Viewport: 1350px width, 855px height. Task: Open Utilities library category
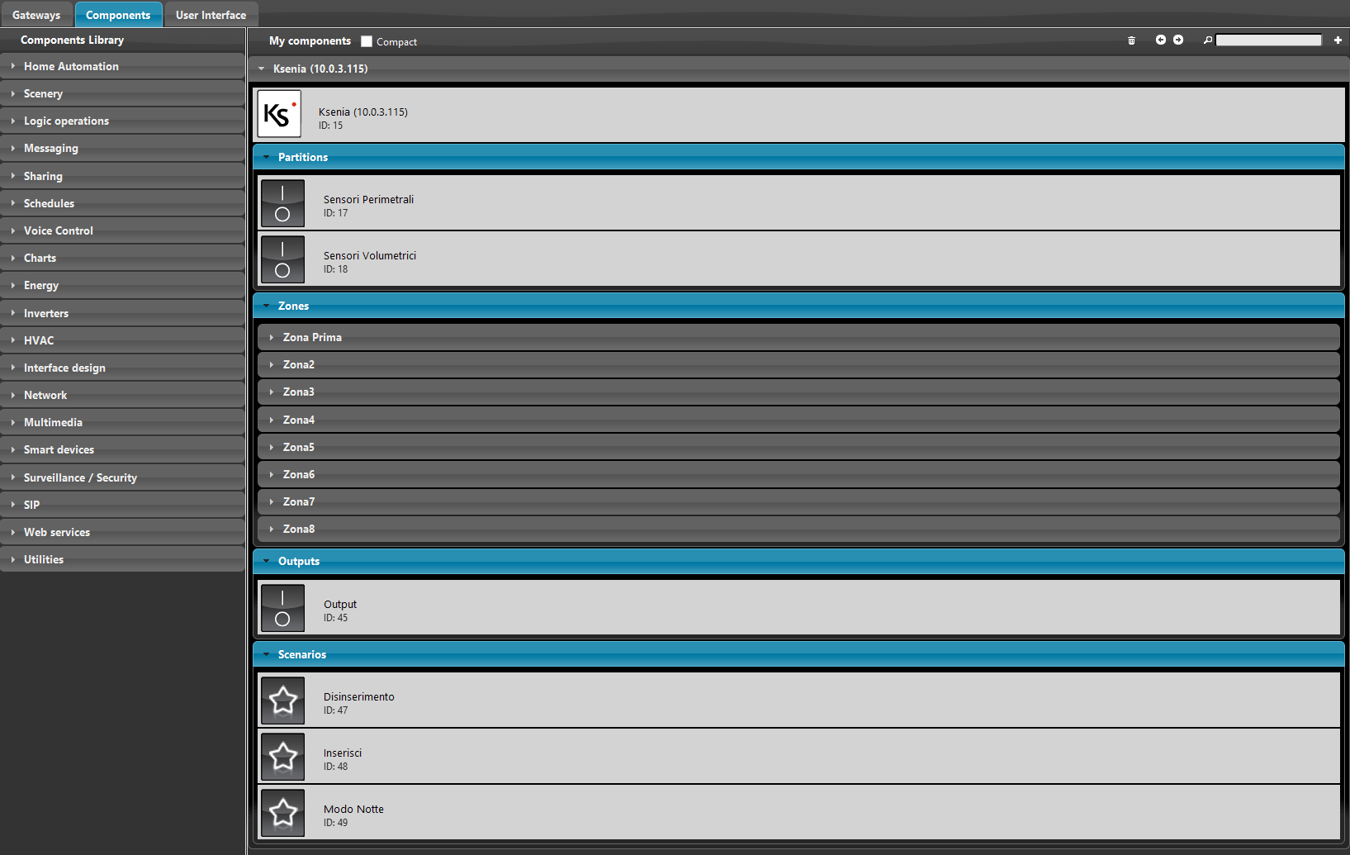pyautogui.click(x=122, y=559)
